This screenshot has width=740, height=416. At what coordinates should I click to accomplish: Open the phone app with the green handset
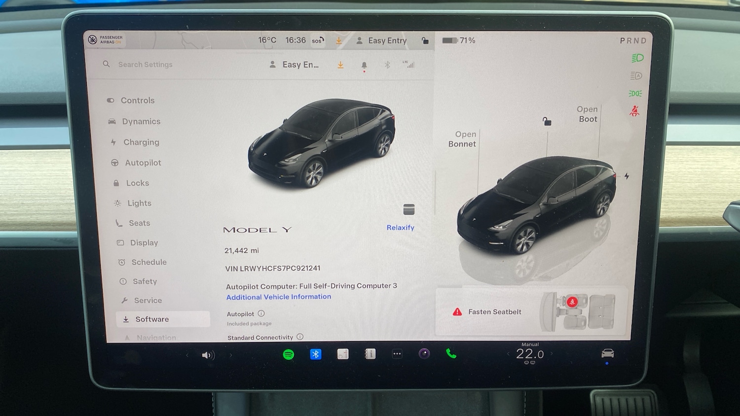[451, 353]
